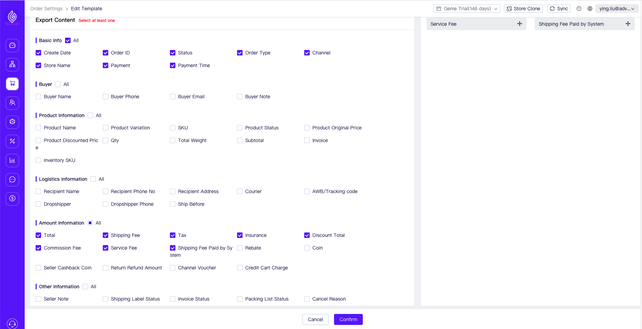Enable the Seller Cashback Coin checkbox
The height and width of the screenshot is (329, 642).
(38, 268)
